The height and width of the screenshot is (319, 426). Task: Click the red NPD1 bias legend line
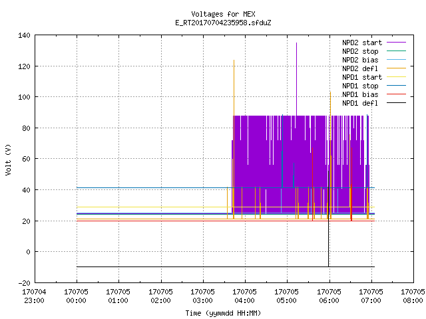(x=396, y=94)
